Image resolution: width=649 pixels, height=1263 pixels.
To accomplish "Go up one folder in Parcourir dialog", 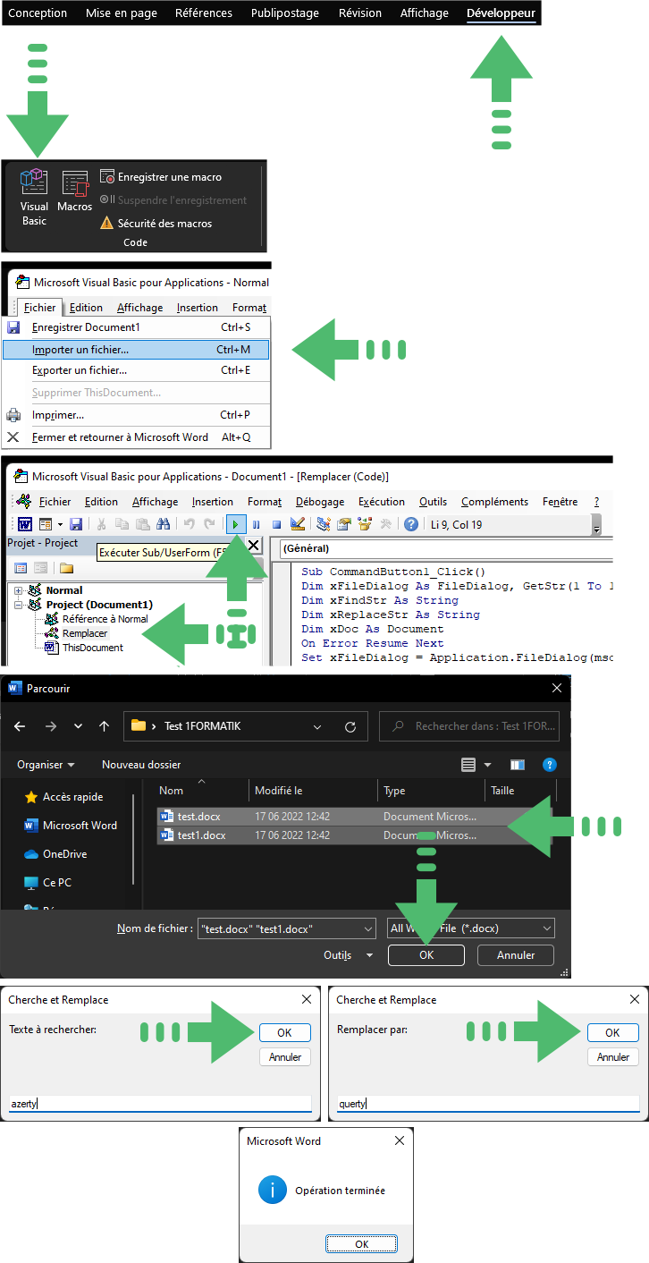I will (x=105, y=726).
